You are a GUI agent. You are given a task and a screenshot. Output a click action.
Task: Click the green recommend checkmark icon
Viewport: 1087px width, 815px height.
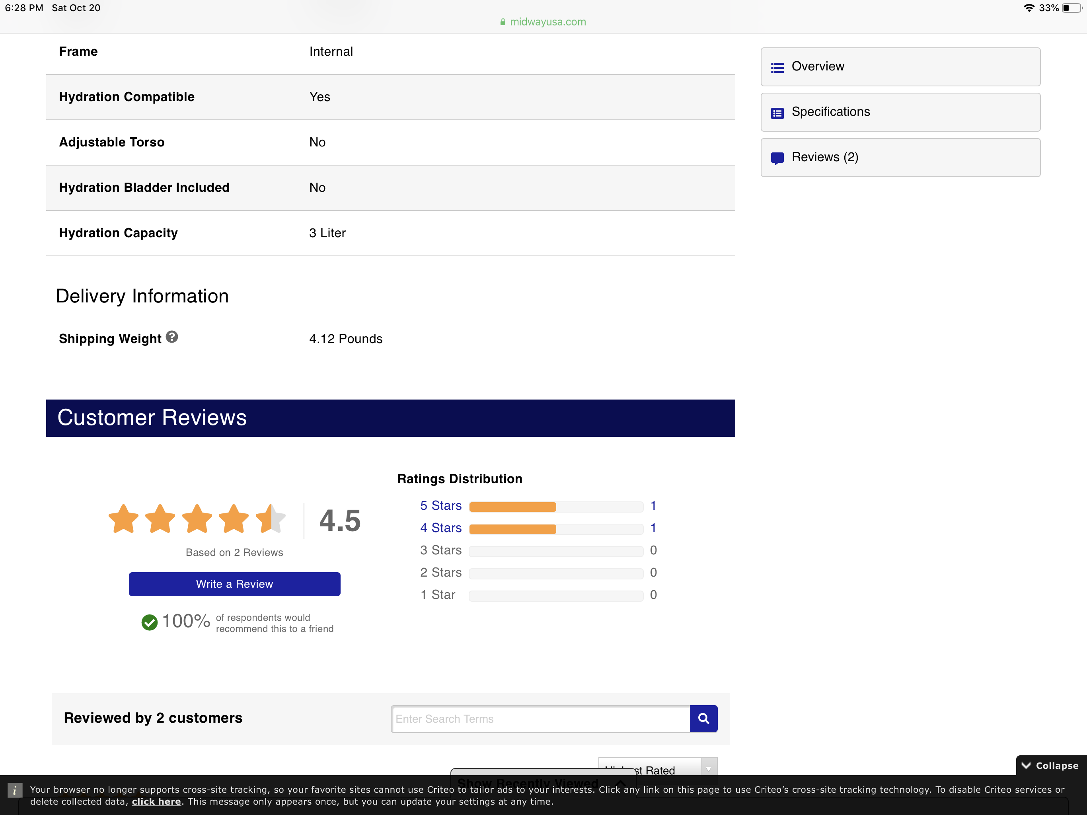click(x=149, y=622)
